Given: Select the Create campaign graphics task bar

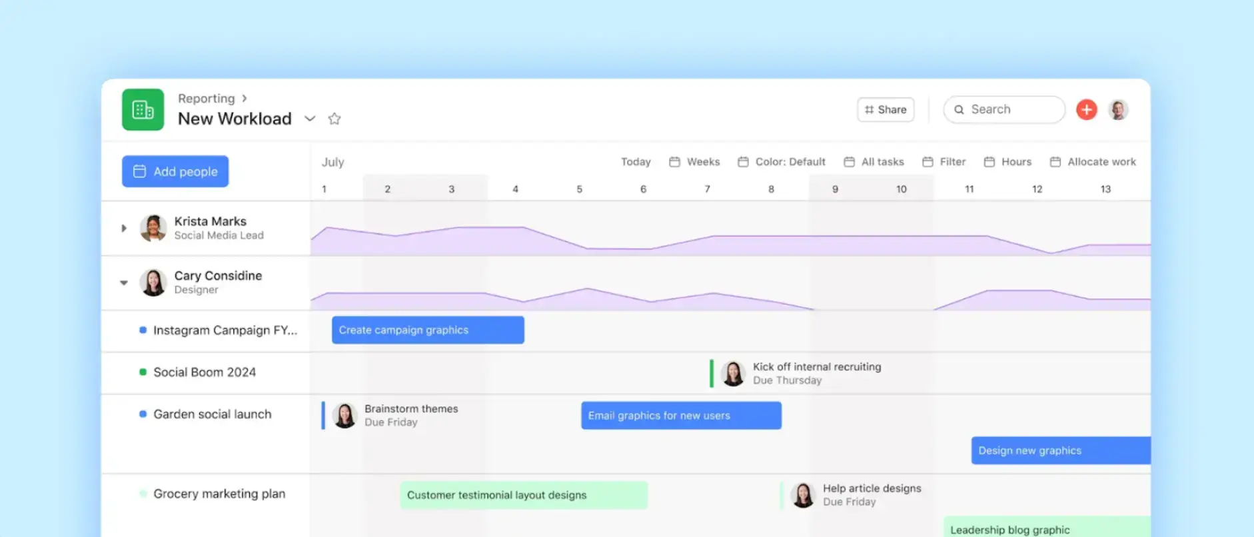Looking at the screenshot, I should (428, 330).
